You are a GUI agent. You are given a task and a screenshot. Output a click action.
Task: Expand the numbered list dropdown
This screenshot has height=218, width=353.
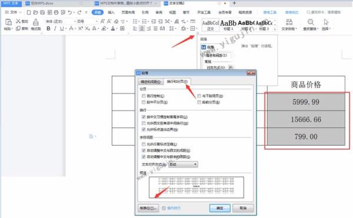coord(149,22)
